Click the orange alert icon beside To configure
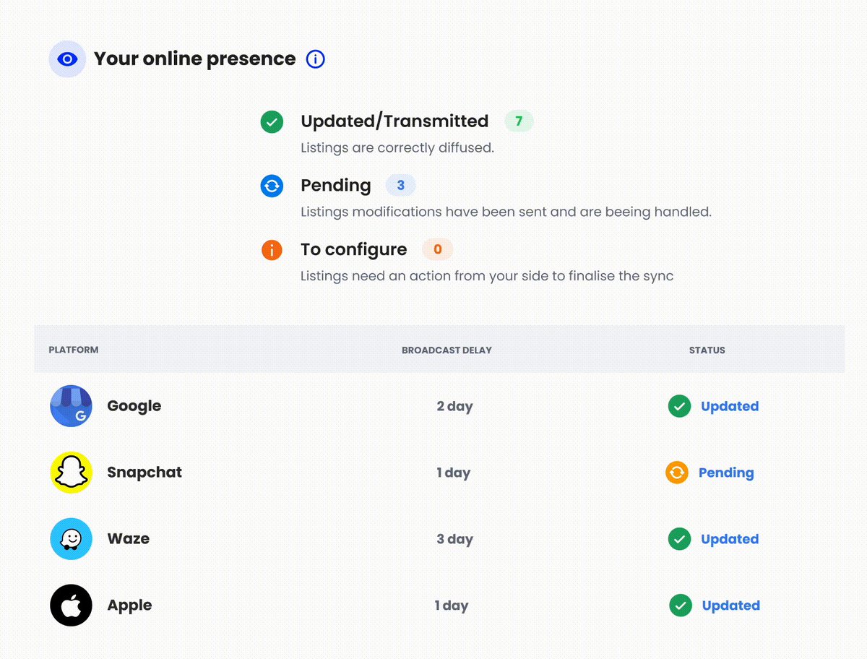Image resolution: width=867 pixels, height=659 pixels. coord(272,250)
